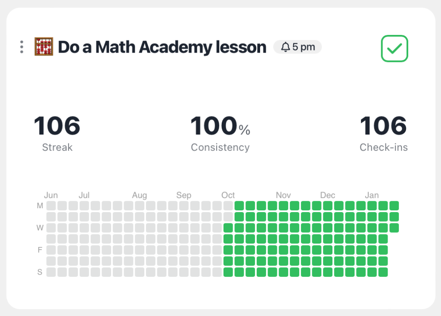Select the Sep month label
Screen dimensions: 441x316
point(184,195)
